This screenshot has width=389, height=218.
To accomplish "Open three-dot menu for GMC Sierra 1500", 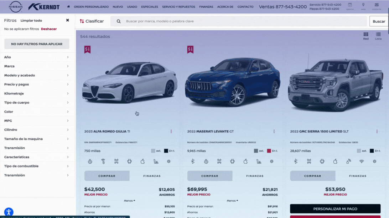I will [377, 131].
